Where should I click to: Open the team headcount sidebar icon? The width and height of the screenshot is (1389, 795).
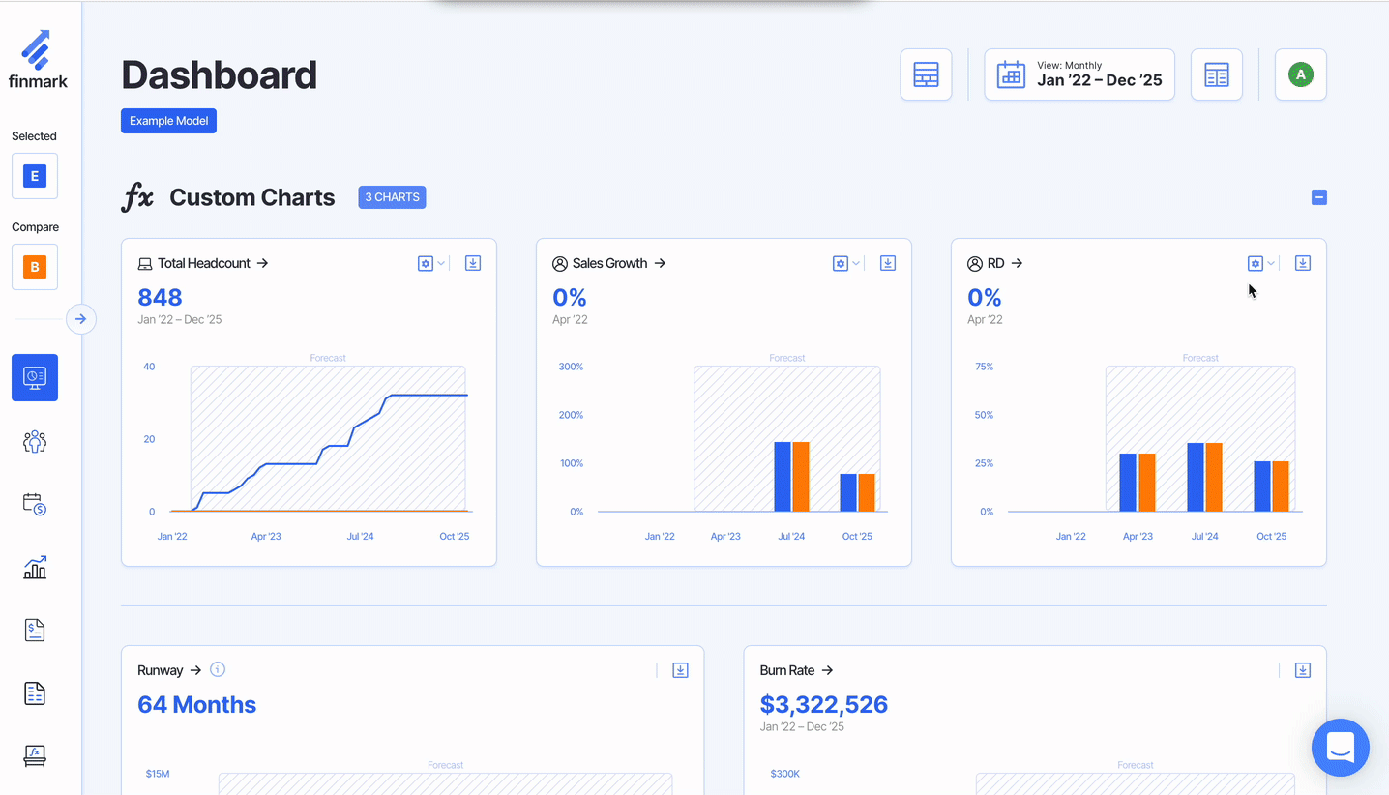click(x=35, y=442)
